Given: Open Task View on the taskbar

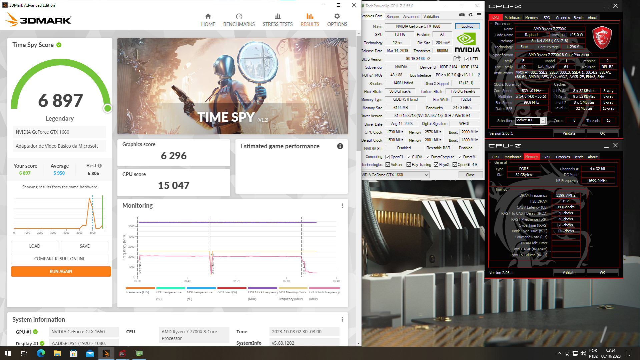Looking at the screenshot, I should 24,353.
